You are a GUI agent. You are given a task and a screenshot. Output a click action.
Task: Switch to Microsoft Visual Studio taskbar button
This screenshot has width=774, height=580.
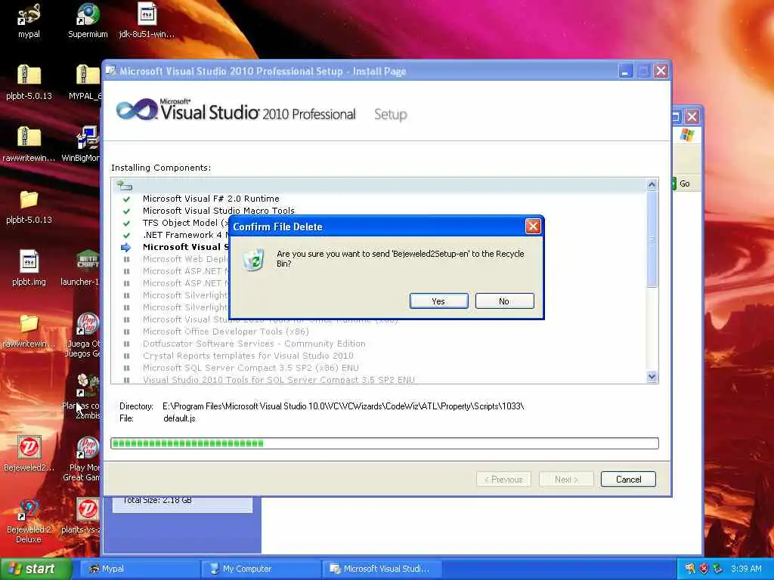[382, 569]
